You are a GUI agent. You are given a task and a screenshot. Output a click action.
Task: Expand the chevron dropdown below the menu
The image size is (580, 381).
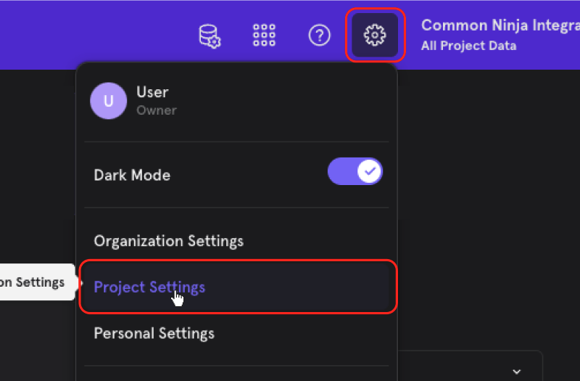coord(517,371)
